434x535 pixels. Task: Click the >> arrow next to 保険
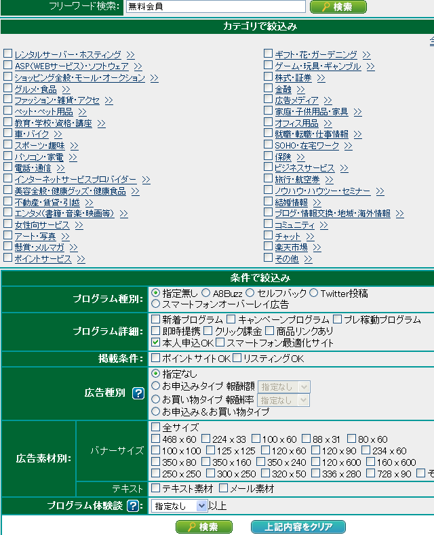tap(300, 157)
